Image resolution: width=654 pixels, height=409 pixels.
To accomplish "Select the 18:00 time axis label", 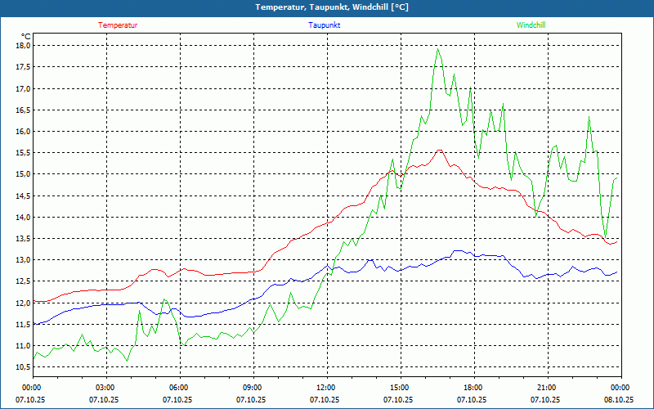I will pyautogui.click(x=473, y=388).
